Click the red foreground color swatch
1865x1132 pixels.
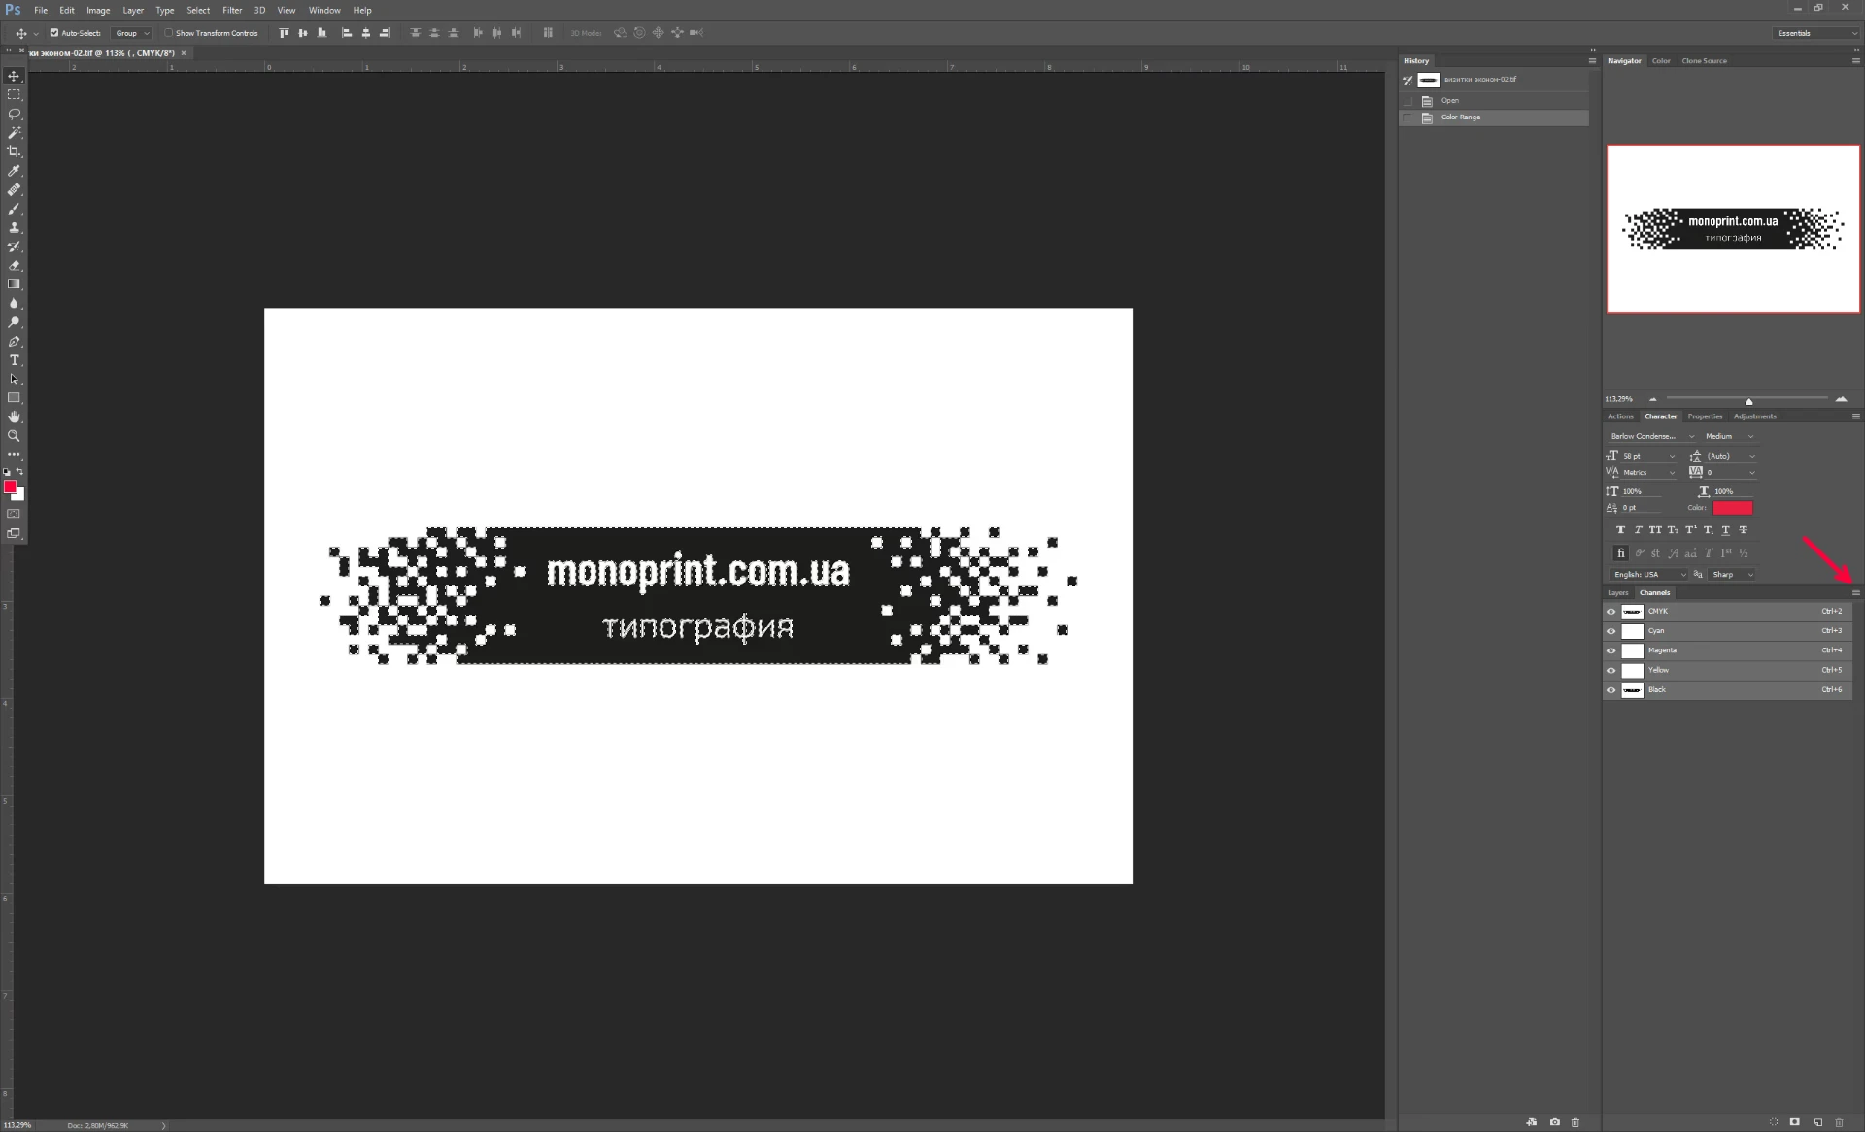(10, 486)
